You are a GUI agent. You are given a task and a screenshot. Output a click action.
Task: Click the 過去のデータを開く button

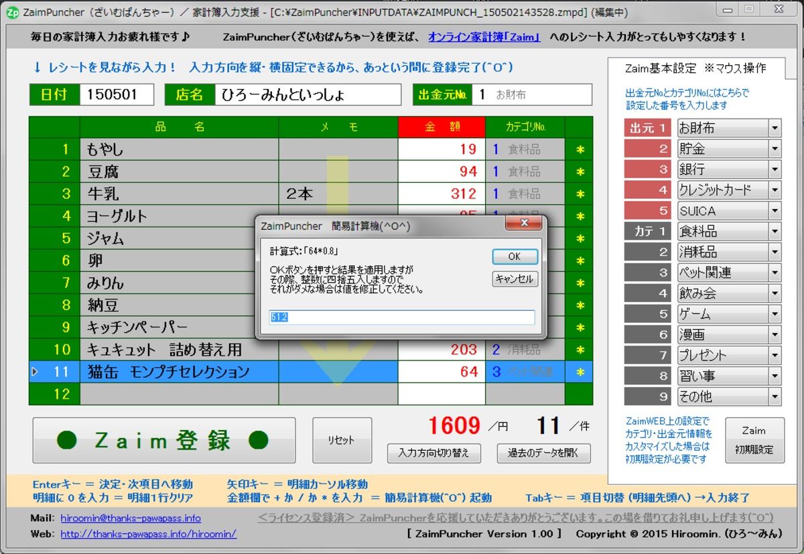point(543,454)
